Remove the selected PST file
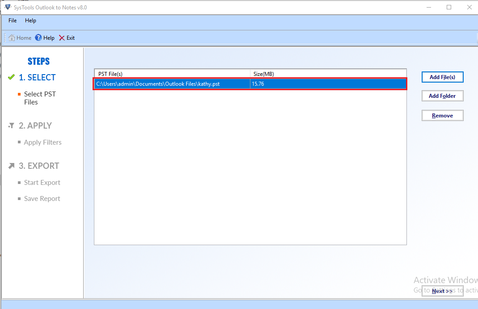 pyautogui.click(x=442, y=115)
